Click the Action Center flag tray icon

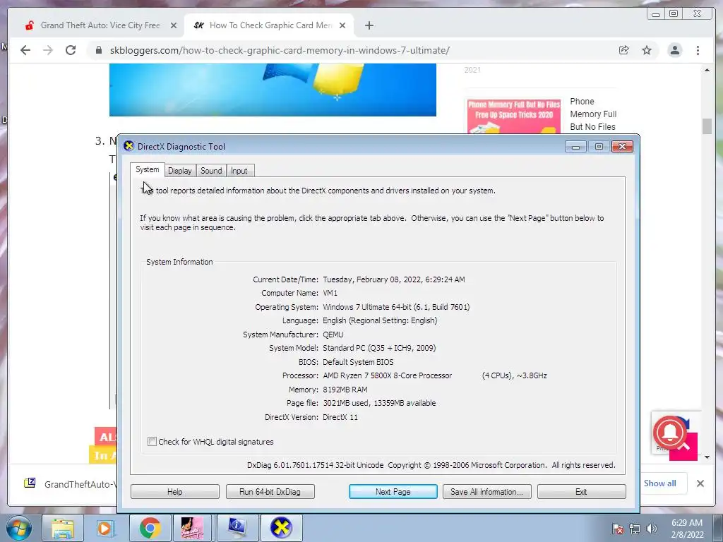point(618,529)
